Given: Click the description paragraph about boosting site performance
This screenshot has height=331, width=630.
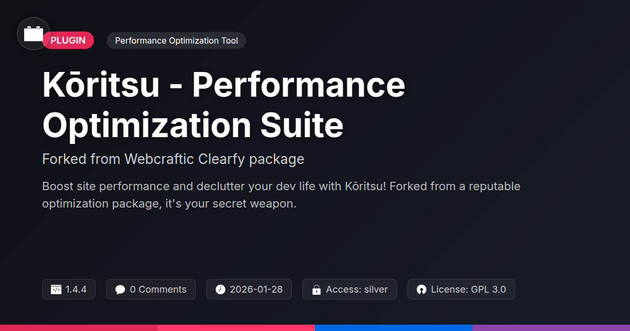Looking at the screenshot, I should coord(281,195).
